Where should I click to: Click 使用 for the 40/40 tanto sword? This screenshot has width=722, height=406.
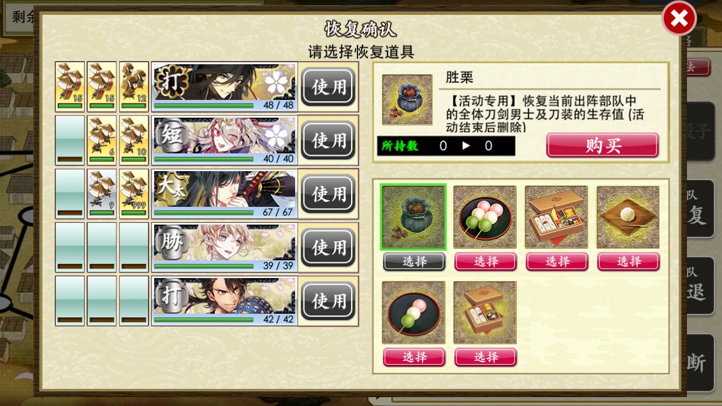click(x=328, y=140)
